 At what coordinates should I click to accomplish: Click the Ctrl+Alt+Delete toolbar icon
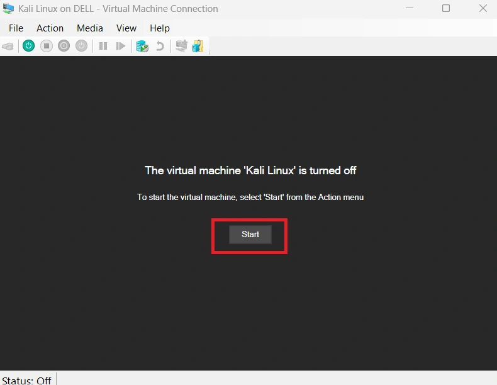pos(8,47)
